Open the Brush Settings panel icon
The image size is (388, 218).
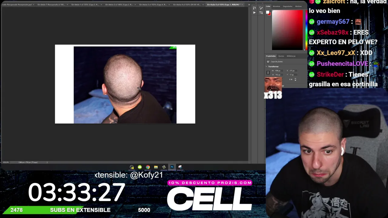pos(261,8)
